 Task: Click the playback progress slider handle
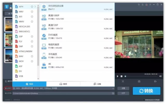pyautogui.click(x=125, y=76)
